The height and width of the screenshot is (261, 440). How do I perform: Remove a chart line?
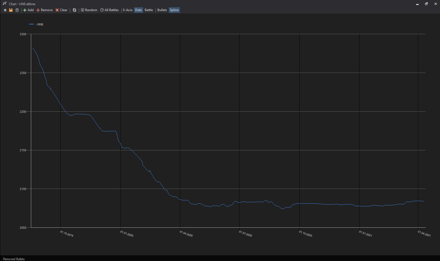(45, 10)
